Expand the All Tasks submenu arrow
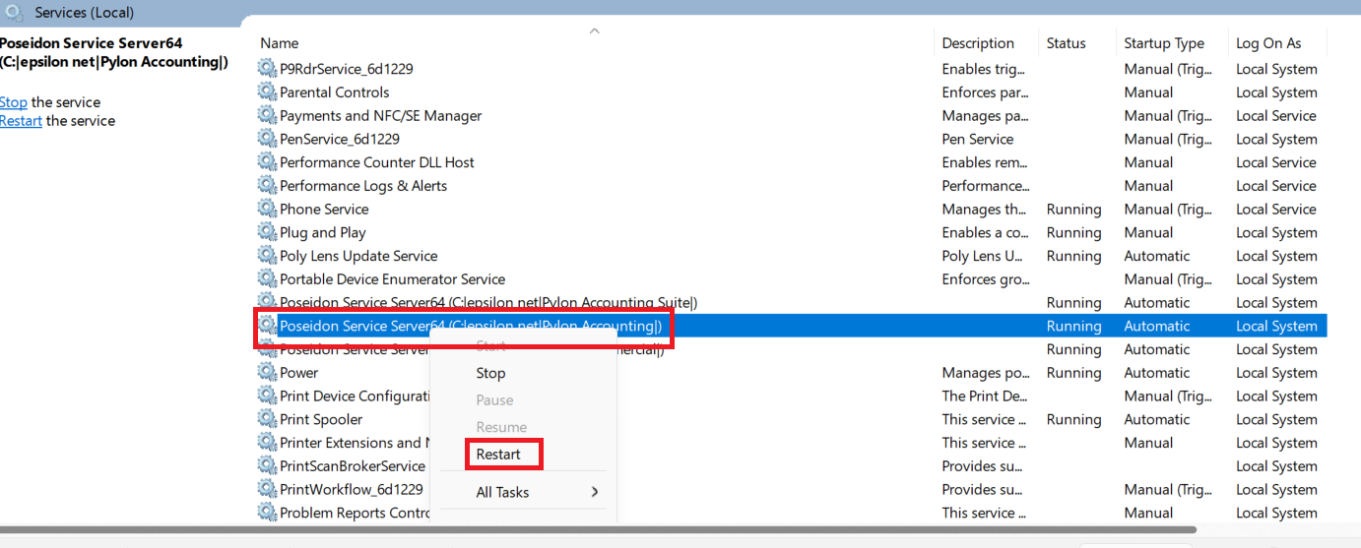Viewport: 1361px width, 548px height. tap(594, 492)
